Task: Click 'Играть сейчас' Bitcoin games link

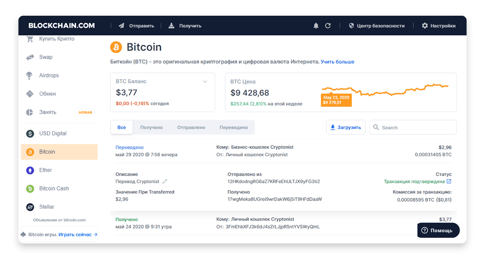Action: [x=78, y=234]
